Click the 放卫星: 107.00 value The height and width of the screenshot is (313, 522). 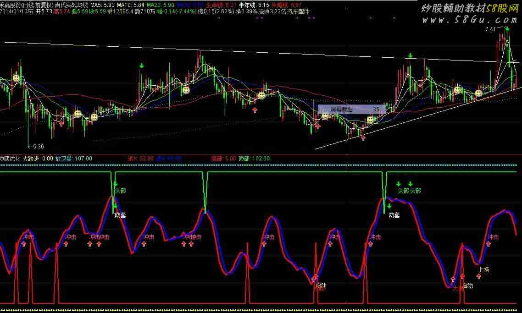click(x=73, y=159)
